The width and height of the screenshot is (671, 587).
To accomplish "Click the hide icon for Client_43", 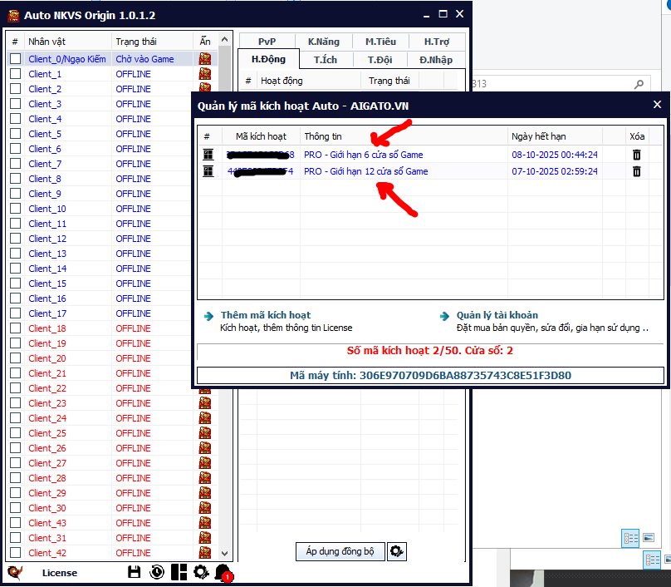I will (x=205, y=523).
